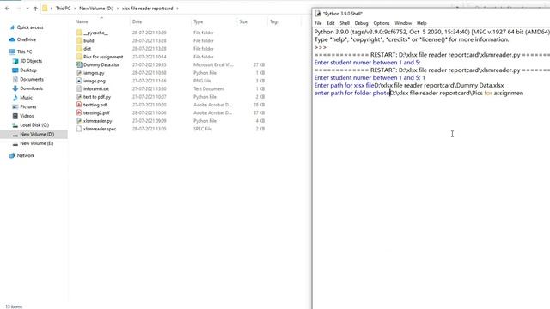Click xlsx file reader reportcard breadcrumb
Screen dimensions: 550x309
click(147, 9)
